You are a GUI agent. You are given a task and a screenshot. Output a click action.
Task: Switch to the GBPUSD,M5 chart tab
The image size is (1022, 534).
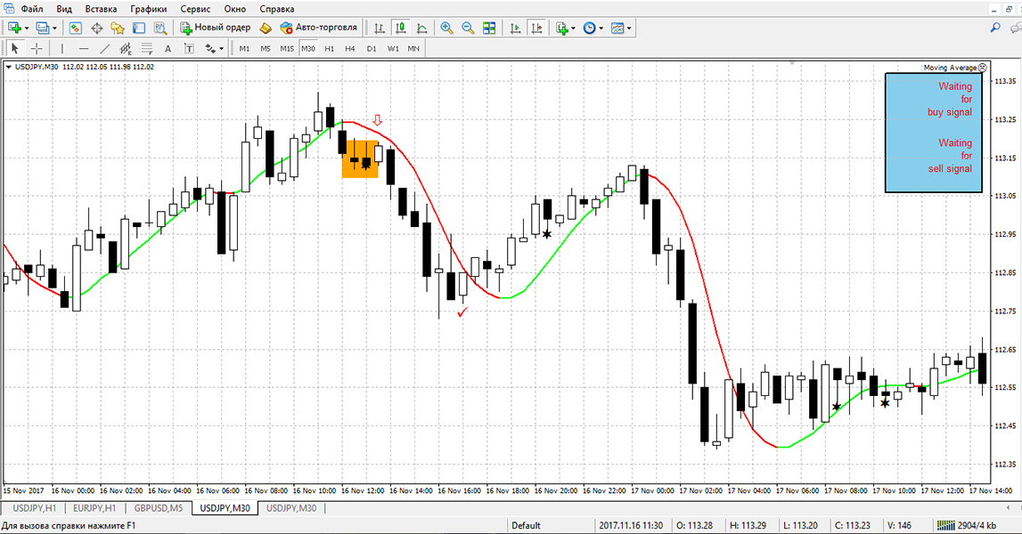pyautogui.click(x=159, y=508)
